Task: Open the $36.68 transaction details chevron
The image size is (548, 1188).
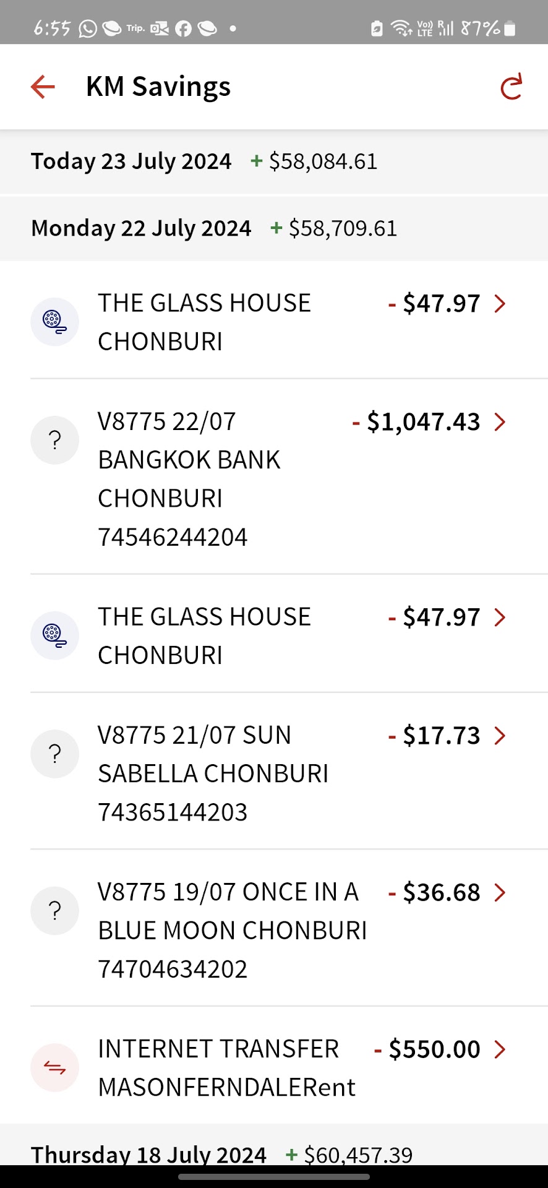Action: [x=500, y=892]
